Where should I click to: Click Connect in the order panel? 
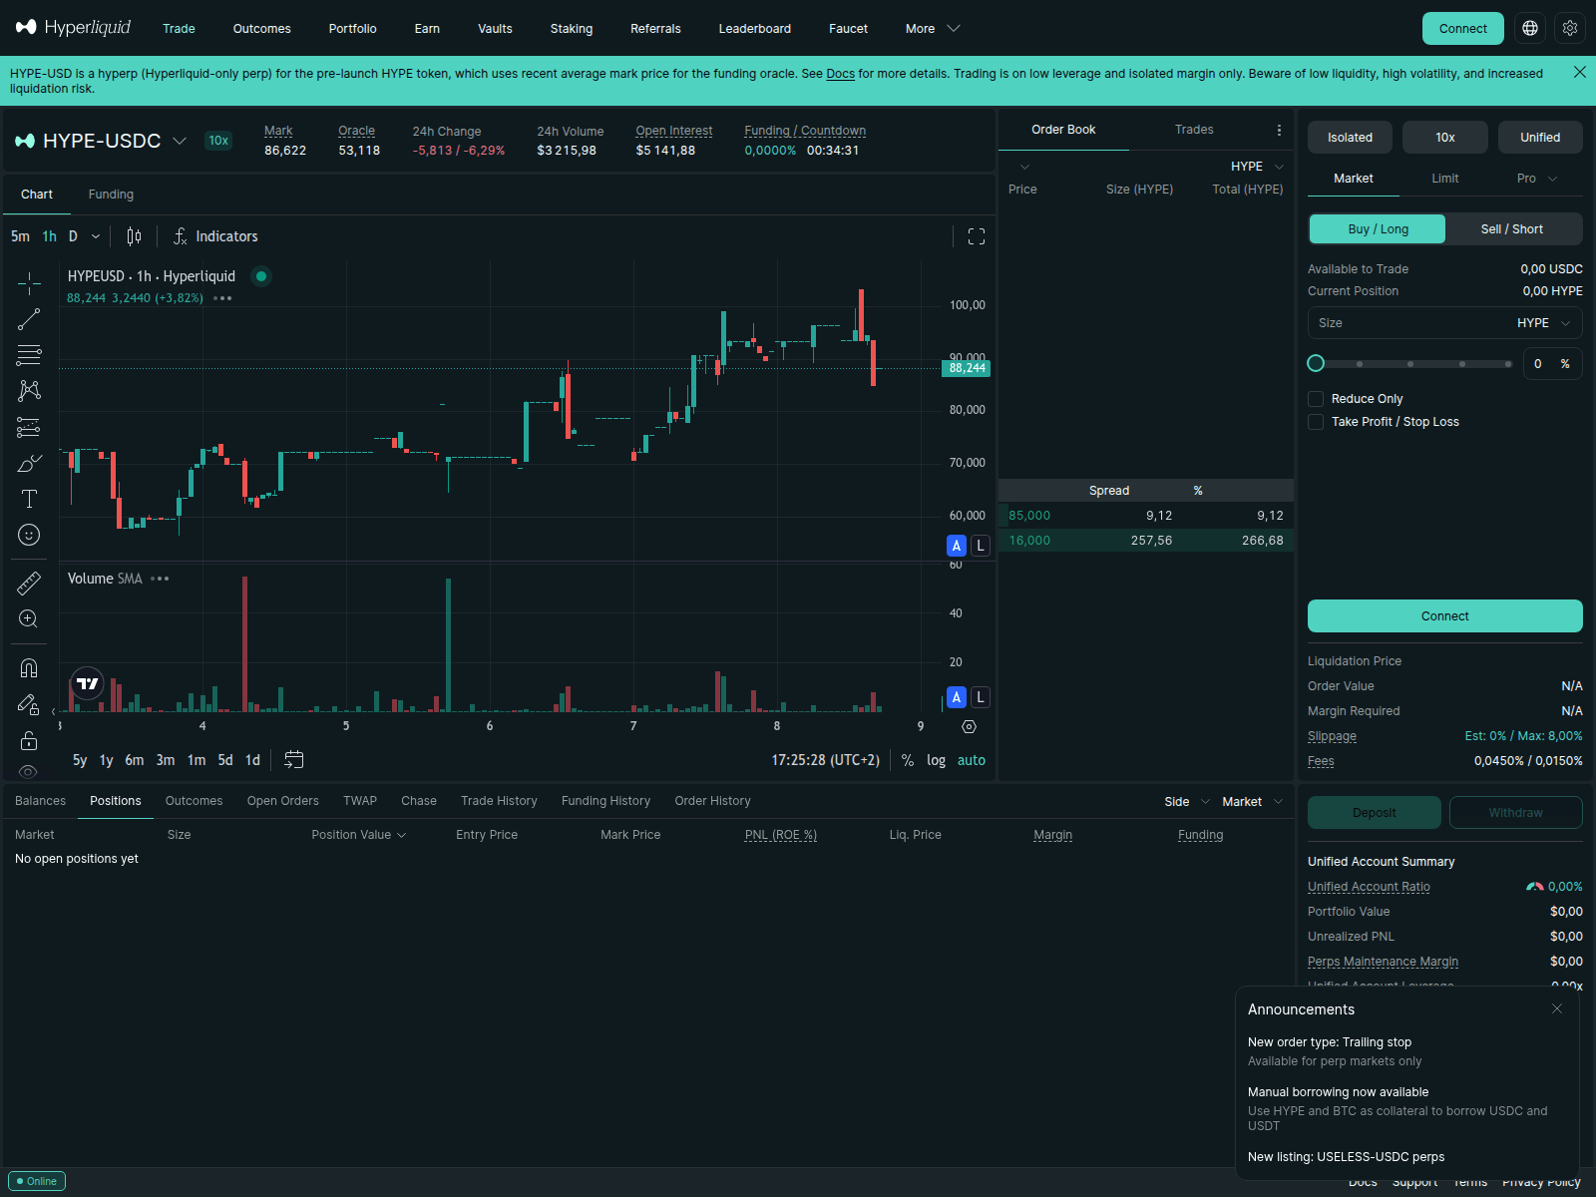pyautogui.click(x=1445, y=616)
